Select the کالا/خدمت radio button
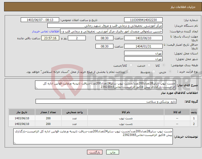Screen dimensions: 202x159 131,65
